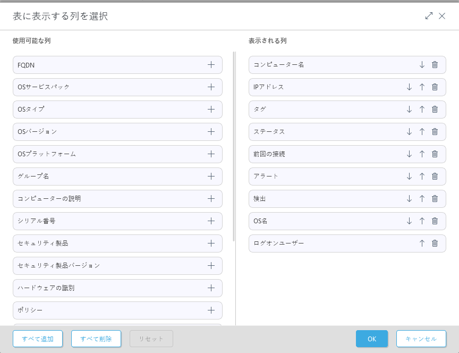This screenshot has height=353, width=459.
Task: Remove the タグ column using trash icon
Action: pos(435,110)
